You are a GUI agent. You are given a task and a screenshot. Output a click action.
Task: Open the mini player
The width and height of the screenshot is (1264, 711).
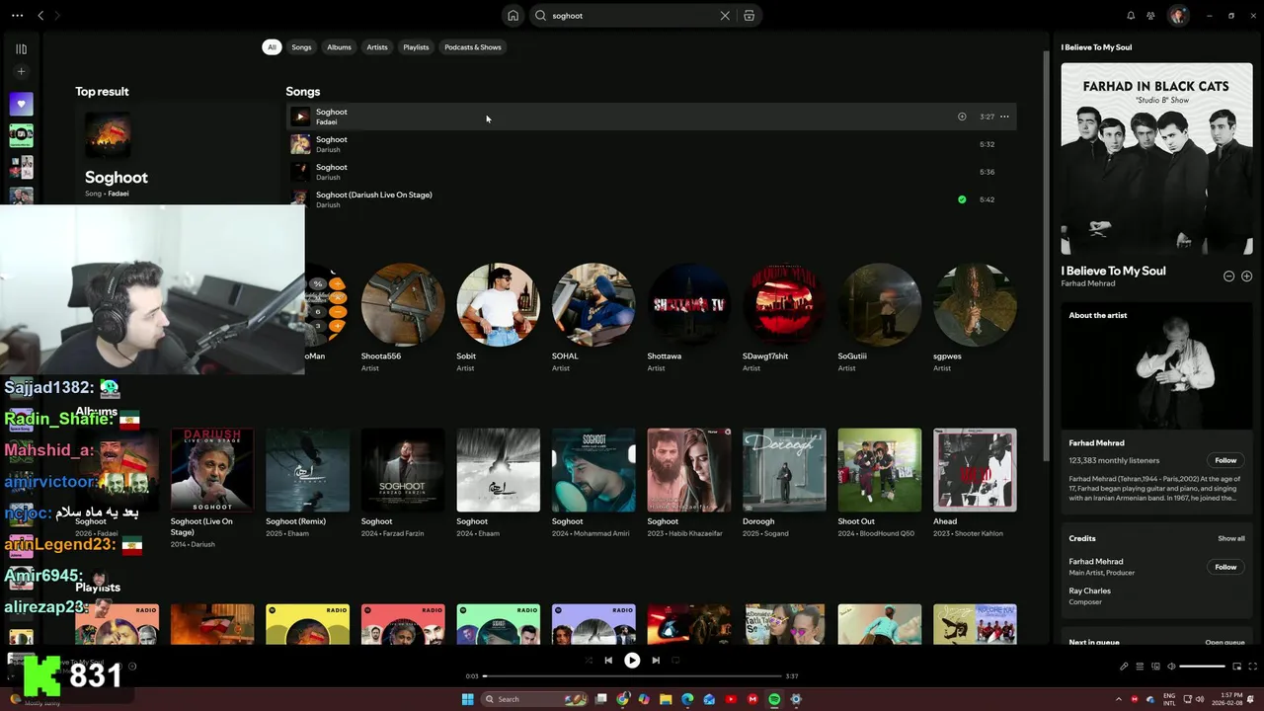[x=1239, y=667]
